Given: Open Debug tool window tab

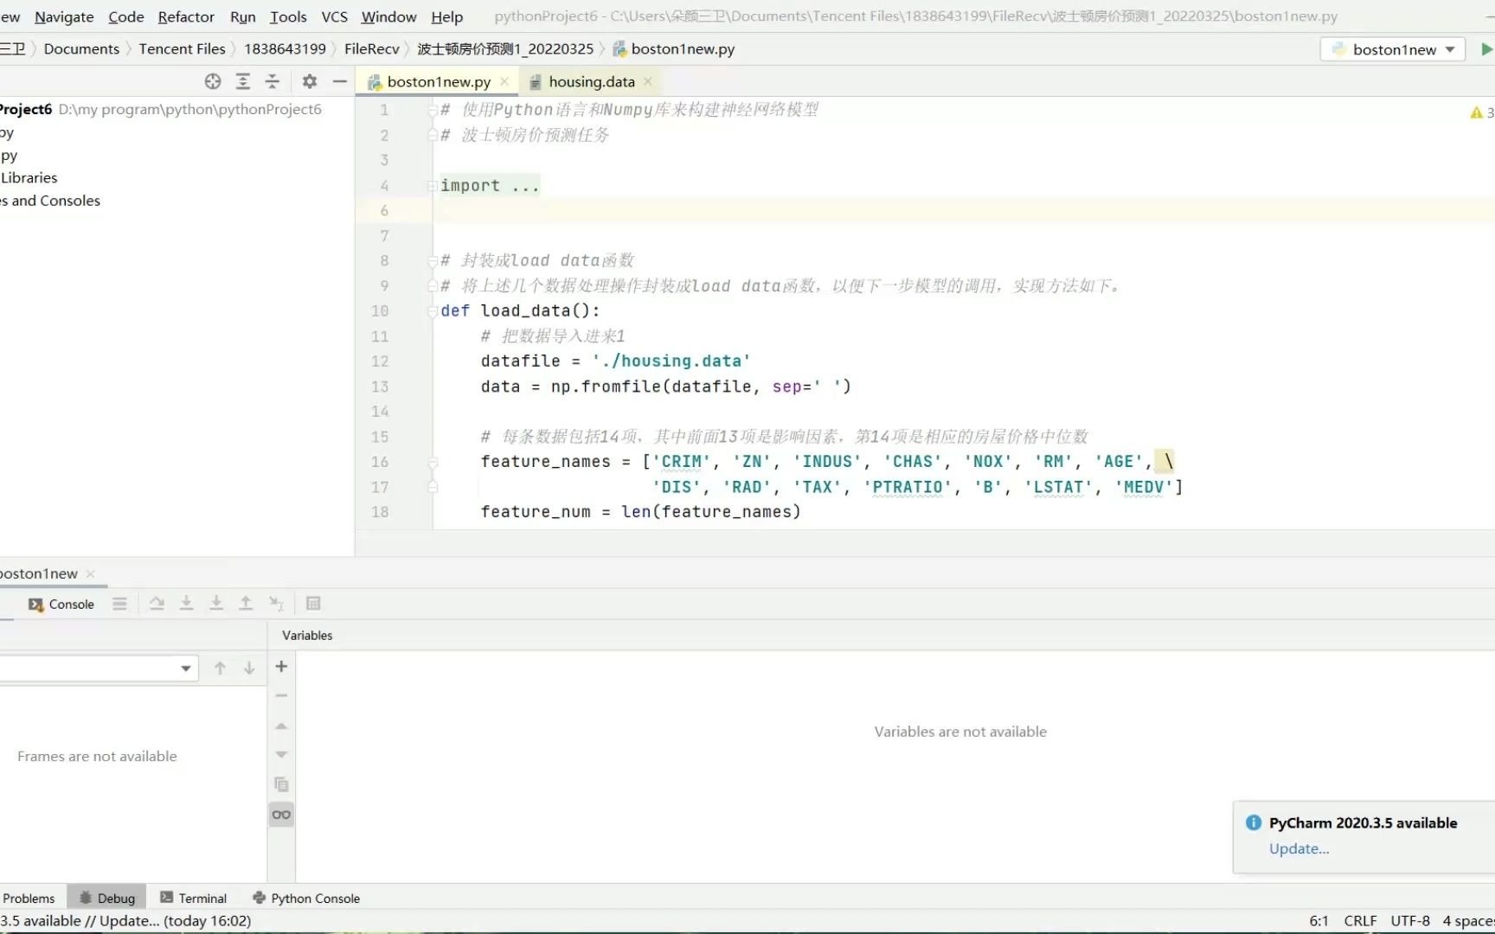Looking at the screenshot, I should click(107, 899).
